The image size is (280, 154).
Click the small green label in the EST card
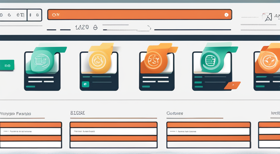click(146, 86)
